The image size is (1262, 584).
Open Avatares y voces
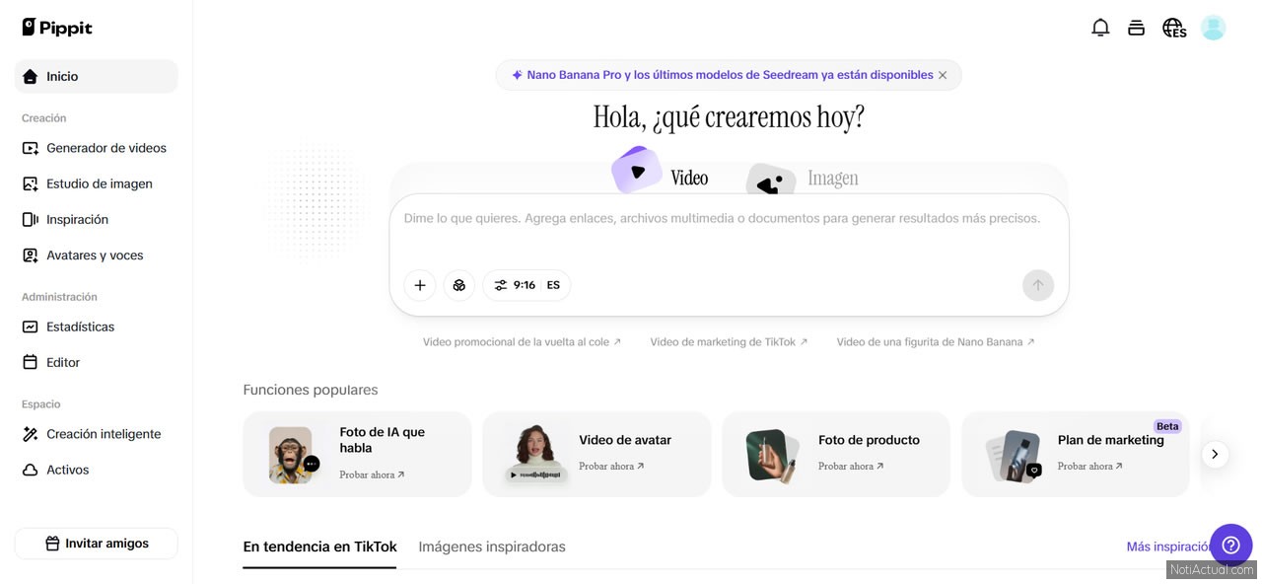[96, 255]
